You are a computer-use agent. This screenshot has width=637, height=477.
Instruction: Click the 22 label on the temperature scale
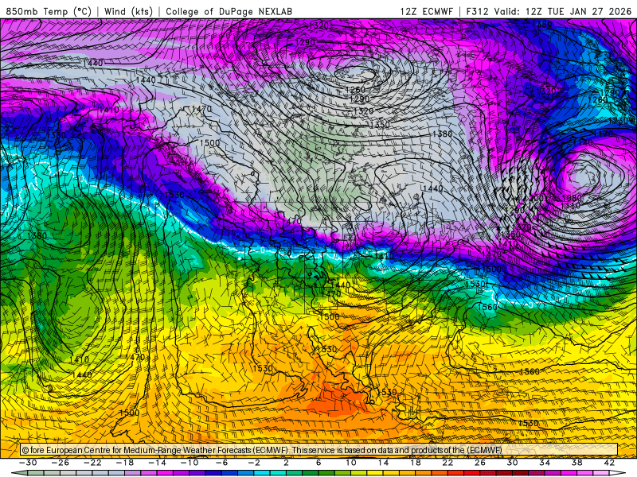(447, 463)
